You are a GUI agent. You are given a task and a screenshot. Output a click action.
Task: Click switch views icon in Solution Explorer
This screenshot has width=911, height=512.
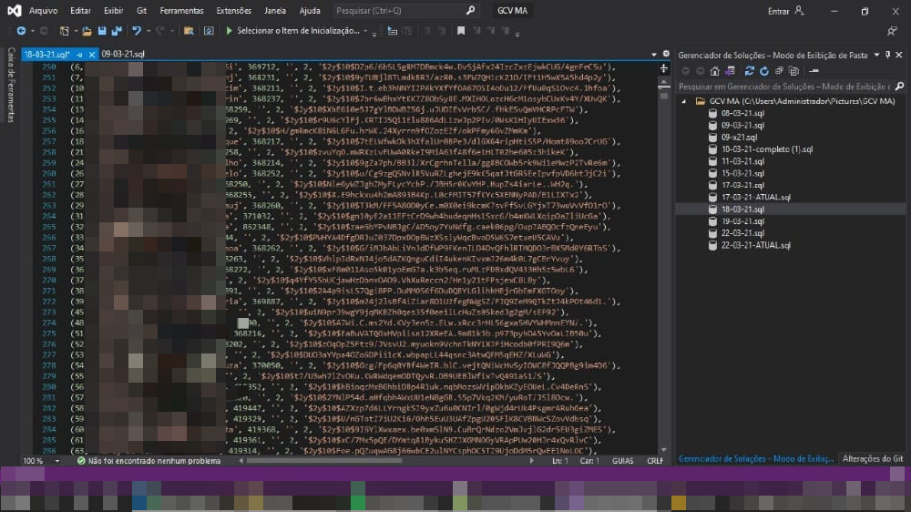coord(730,71)
